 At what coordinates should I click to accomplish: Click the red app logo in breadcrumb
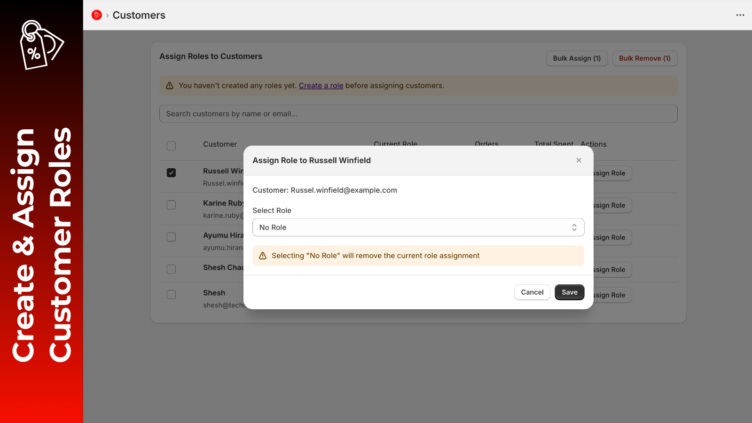97,15
